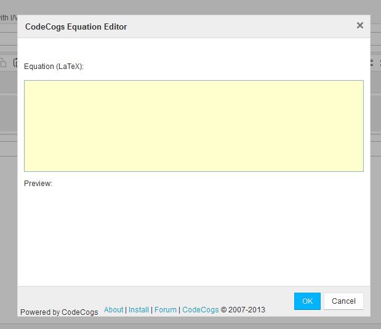381x329 pixels.
Task: Visit the Forum link
Action: tap(166, 310)
